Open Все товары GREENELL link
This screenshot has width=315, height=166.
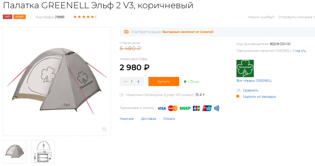point(254,81)
